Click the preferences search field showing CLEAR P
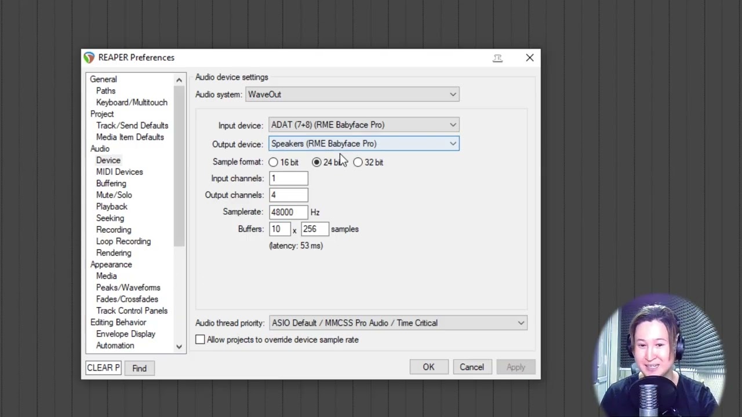 103,368
